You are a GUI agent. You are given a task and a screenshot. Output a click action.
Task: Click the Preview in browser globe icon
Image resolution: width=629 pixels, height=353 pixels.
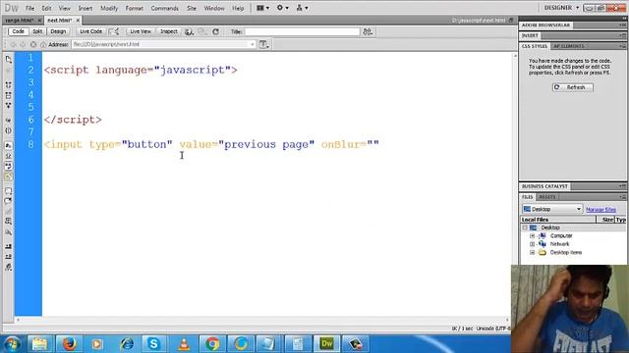(189, 31)
